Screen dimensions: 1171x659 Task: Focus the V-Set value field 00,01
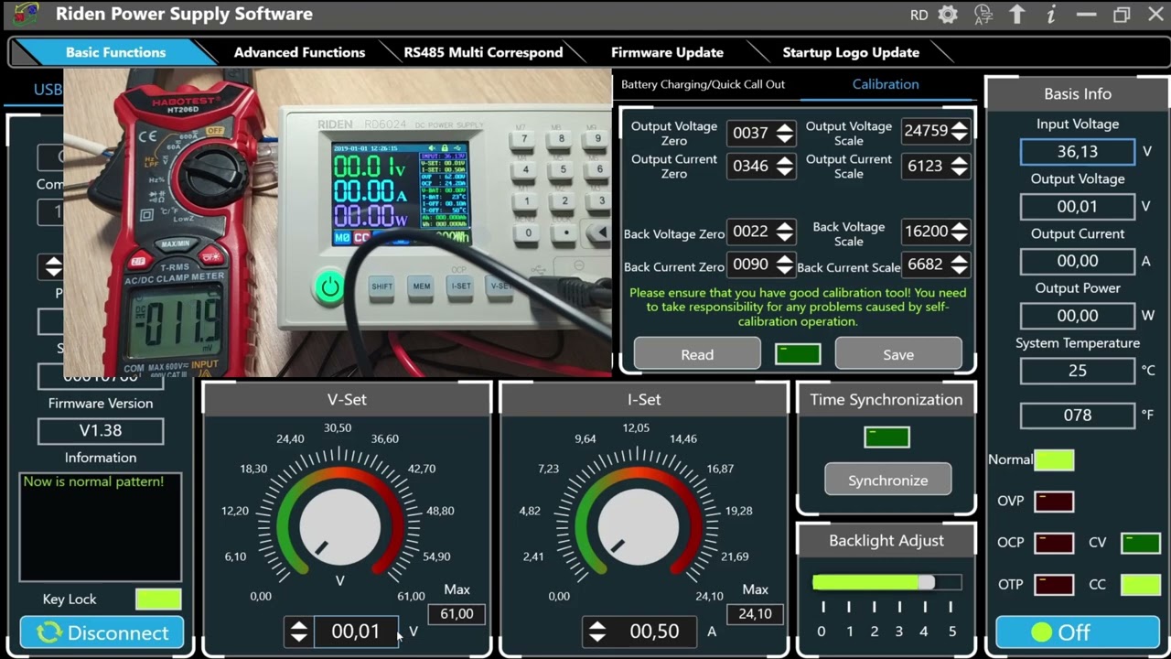pyautogui.click(x=355, y=632)
